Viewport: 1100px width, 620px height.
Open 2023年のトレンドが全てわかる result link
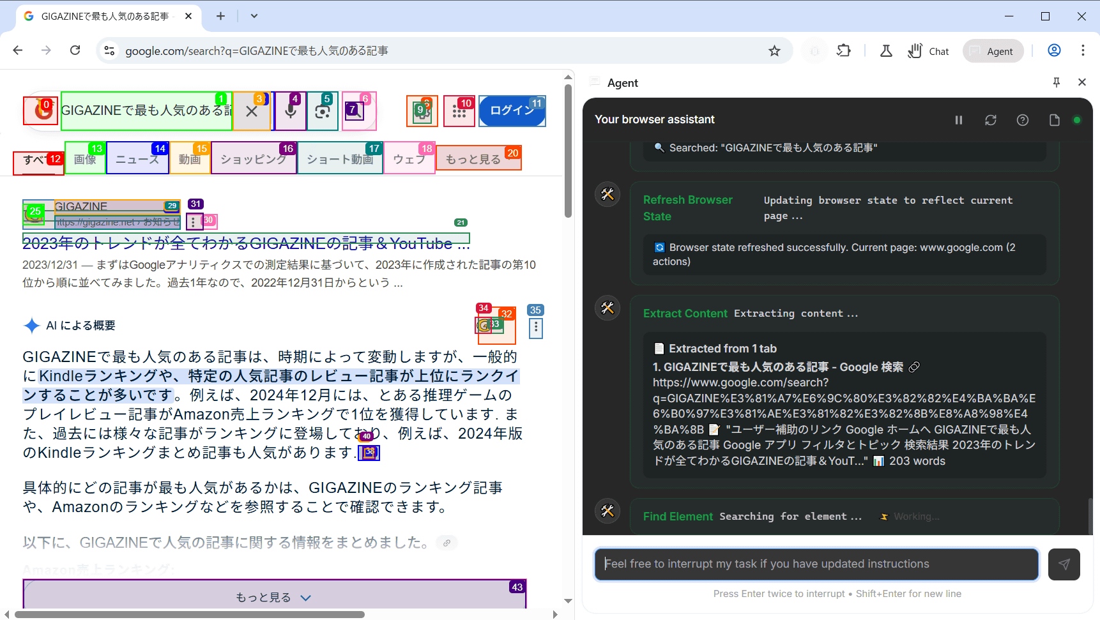(x=246, y=243)
